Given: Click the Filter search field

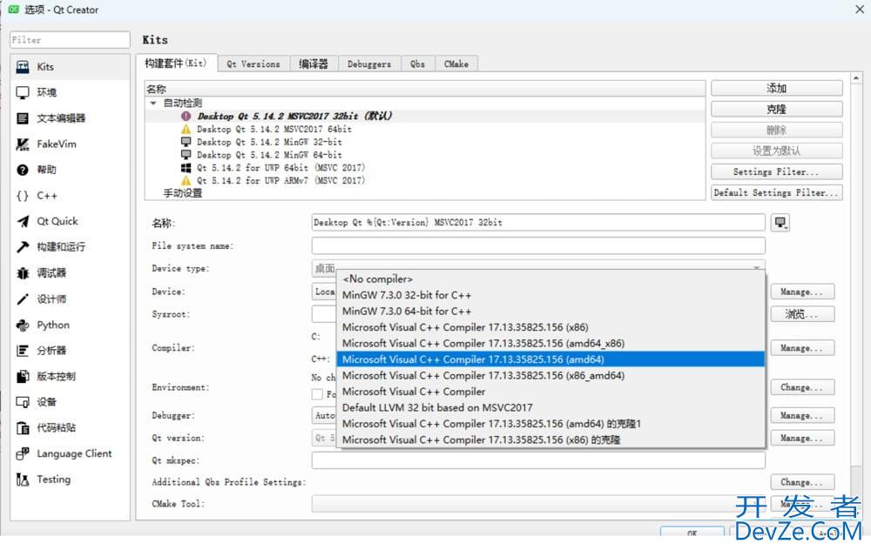Looking at the screenshot, I should [70, 40].
